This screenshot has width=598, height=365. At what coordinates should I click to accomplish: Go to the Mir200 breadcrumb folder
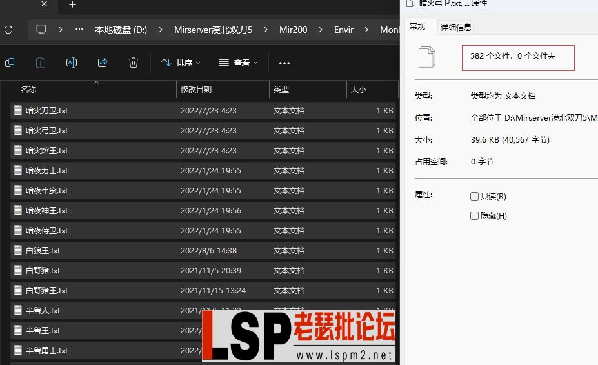pyautogui.click(x=294, y=30)
